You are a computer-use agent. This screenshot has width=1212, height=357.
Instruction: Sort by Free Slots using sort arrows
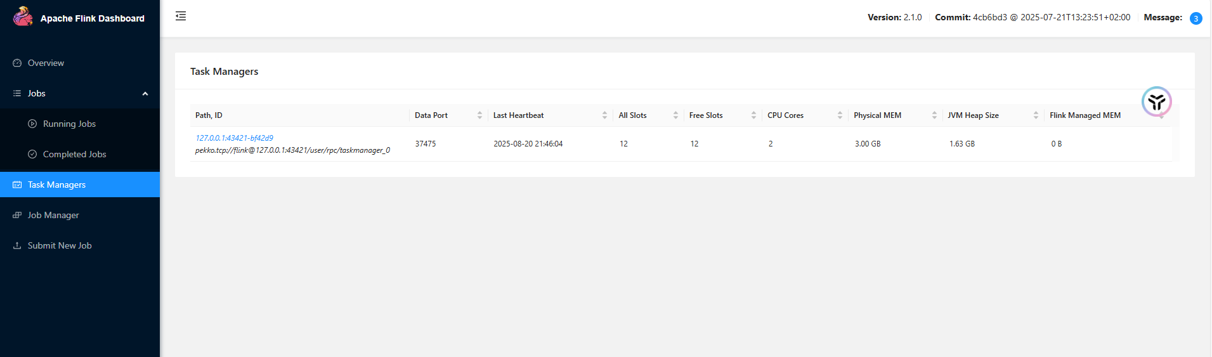click(753, 115)
